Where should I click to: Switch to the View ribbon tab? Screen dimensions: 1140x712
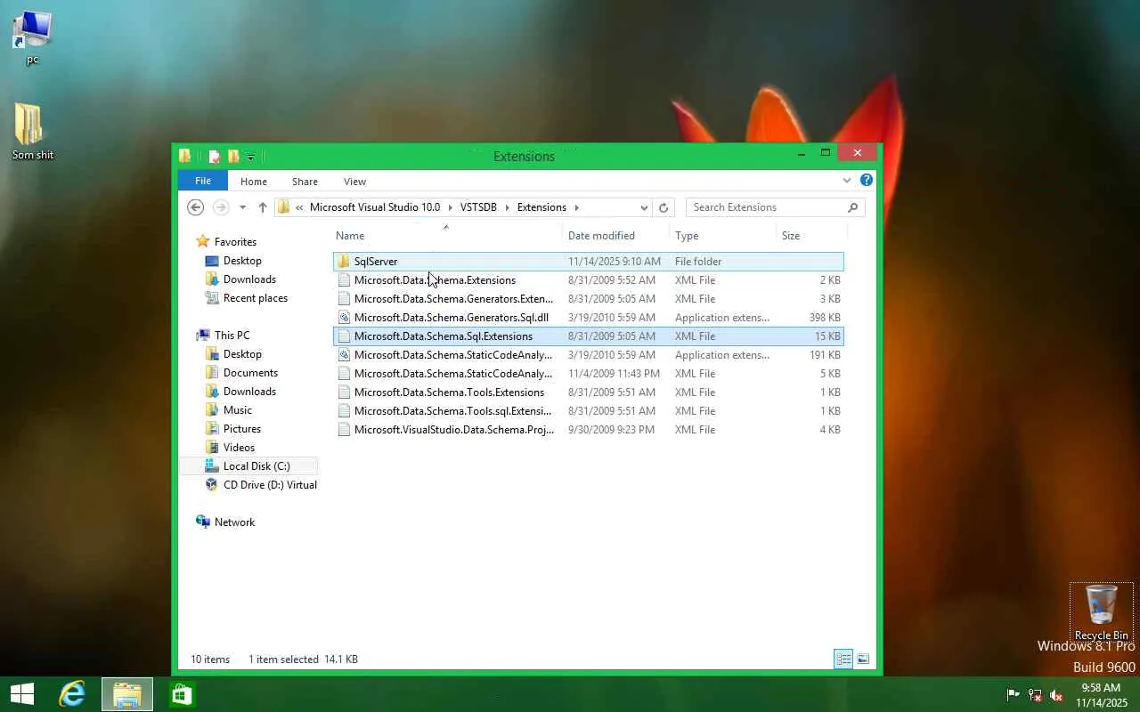coord(354,182)
